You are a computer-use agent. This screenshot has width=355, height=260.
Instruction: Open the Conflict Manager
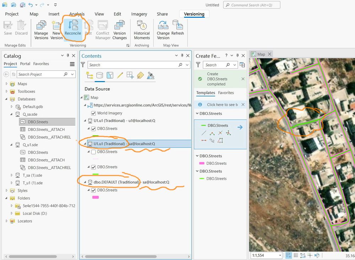coord(103,30)
